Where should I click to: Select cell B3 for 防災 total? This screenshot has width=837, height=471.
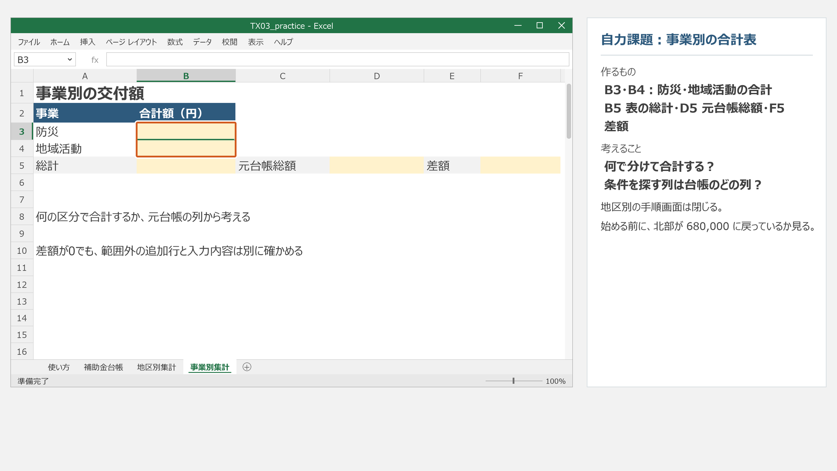186,131
